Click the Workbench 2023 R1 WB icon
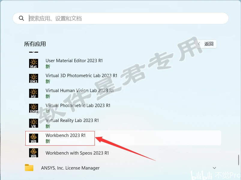The width and height of the screenshot is (241, 180). [x=34, y=138]
